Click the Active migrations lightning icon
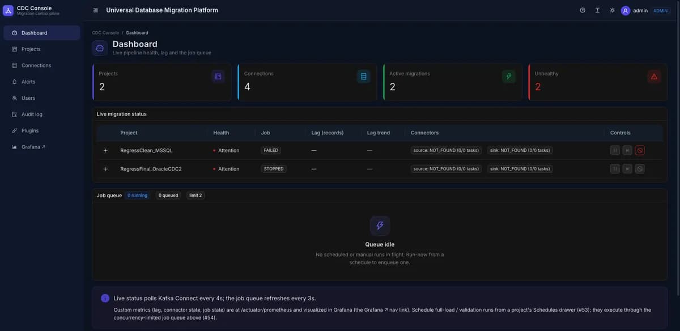Viewport: 680px width, 331px height. (509, 76)
